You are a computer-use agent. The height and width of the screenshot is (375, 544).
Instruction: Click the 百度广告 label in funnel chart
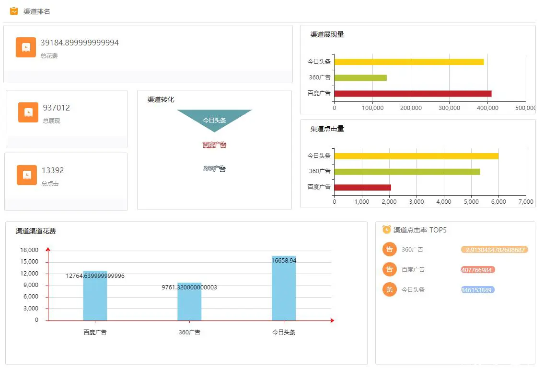[214, 145]
